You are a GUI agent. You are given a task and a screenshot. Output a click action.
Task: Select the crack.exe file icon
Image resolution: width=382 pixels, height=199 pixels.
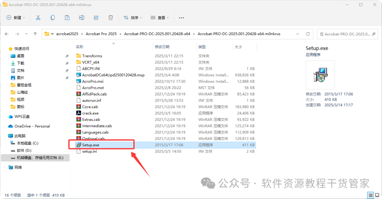79,113
